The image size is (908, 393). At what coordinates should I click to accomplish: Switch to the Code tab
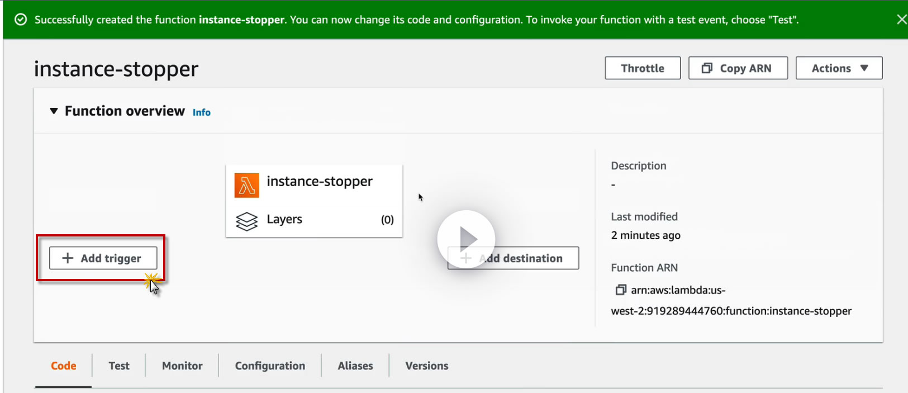tap(64, 366)
